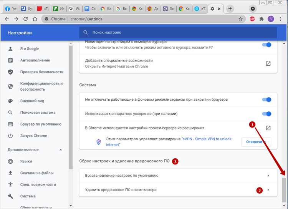Toggle hardware acceleration switch
The width and height of the screenshot is (288, 209).
click(267, 114)
